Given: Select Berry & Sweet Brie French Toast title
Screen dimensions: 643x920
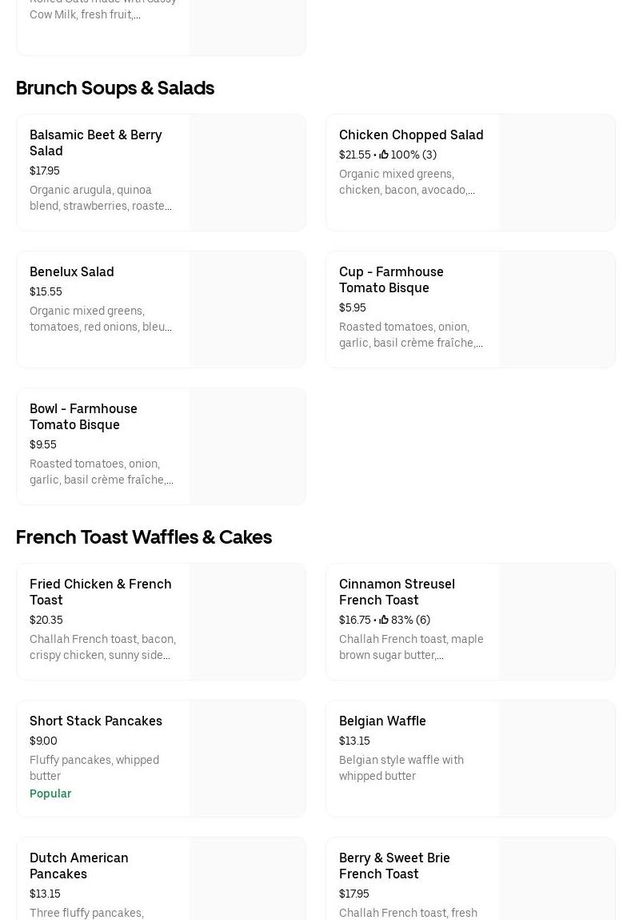Looking at the screenshot, I should (394, 866).
